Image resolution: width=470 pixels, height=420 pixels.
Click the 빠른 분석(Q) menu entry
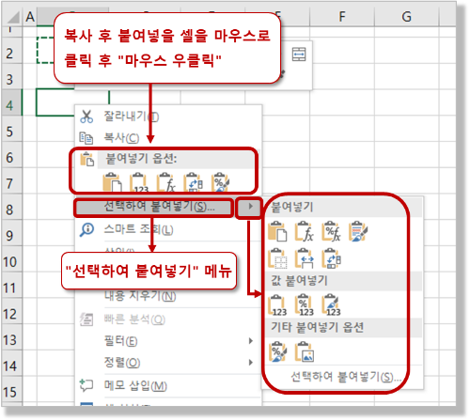coord(134,319)
